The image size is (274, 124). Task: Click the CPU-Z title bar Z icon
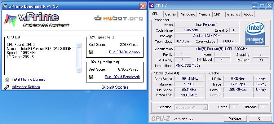coord(152,5)
